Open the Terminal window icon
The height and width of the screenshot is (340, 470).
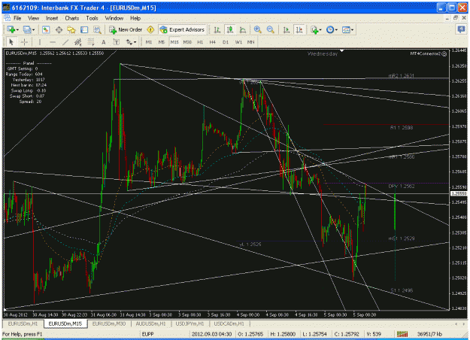pos(84,29)
